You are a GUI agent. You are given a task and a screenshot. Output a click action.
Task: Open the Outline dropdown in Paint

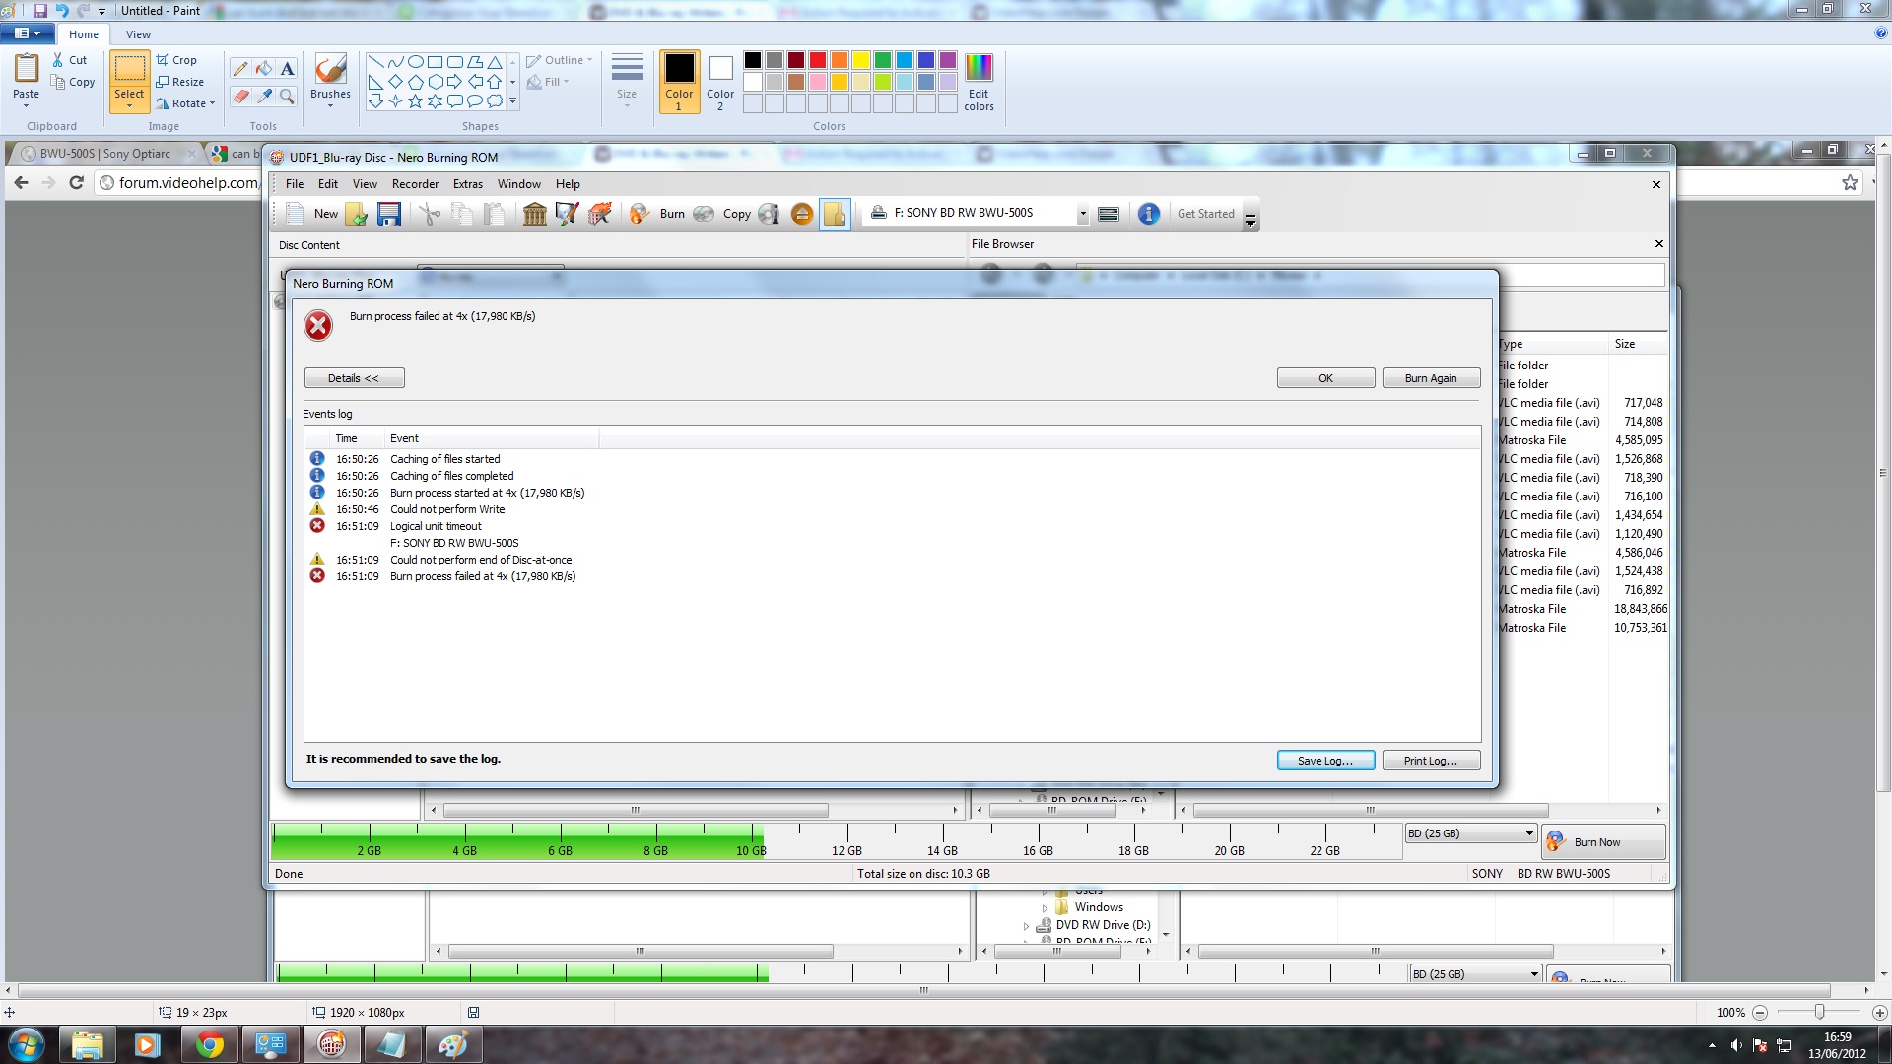(560, 60)
